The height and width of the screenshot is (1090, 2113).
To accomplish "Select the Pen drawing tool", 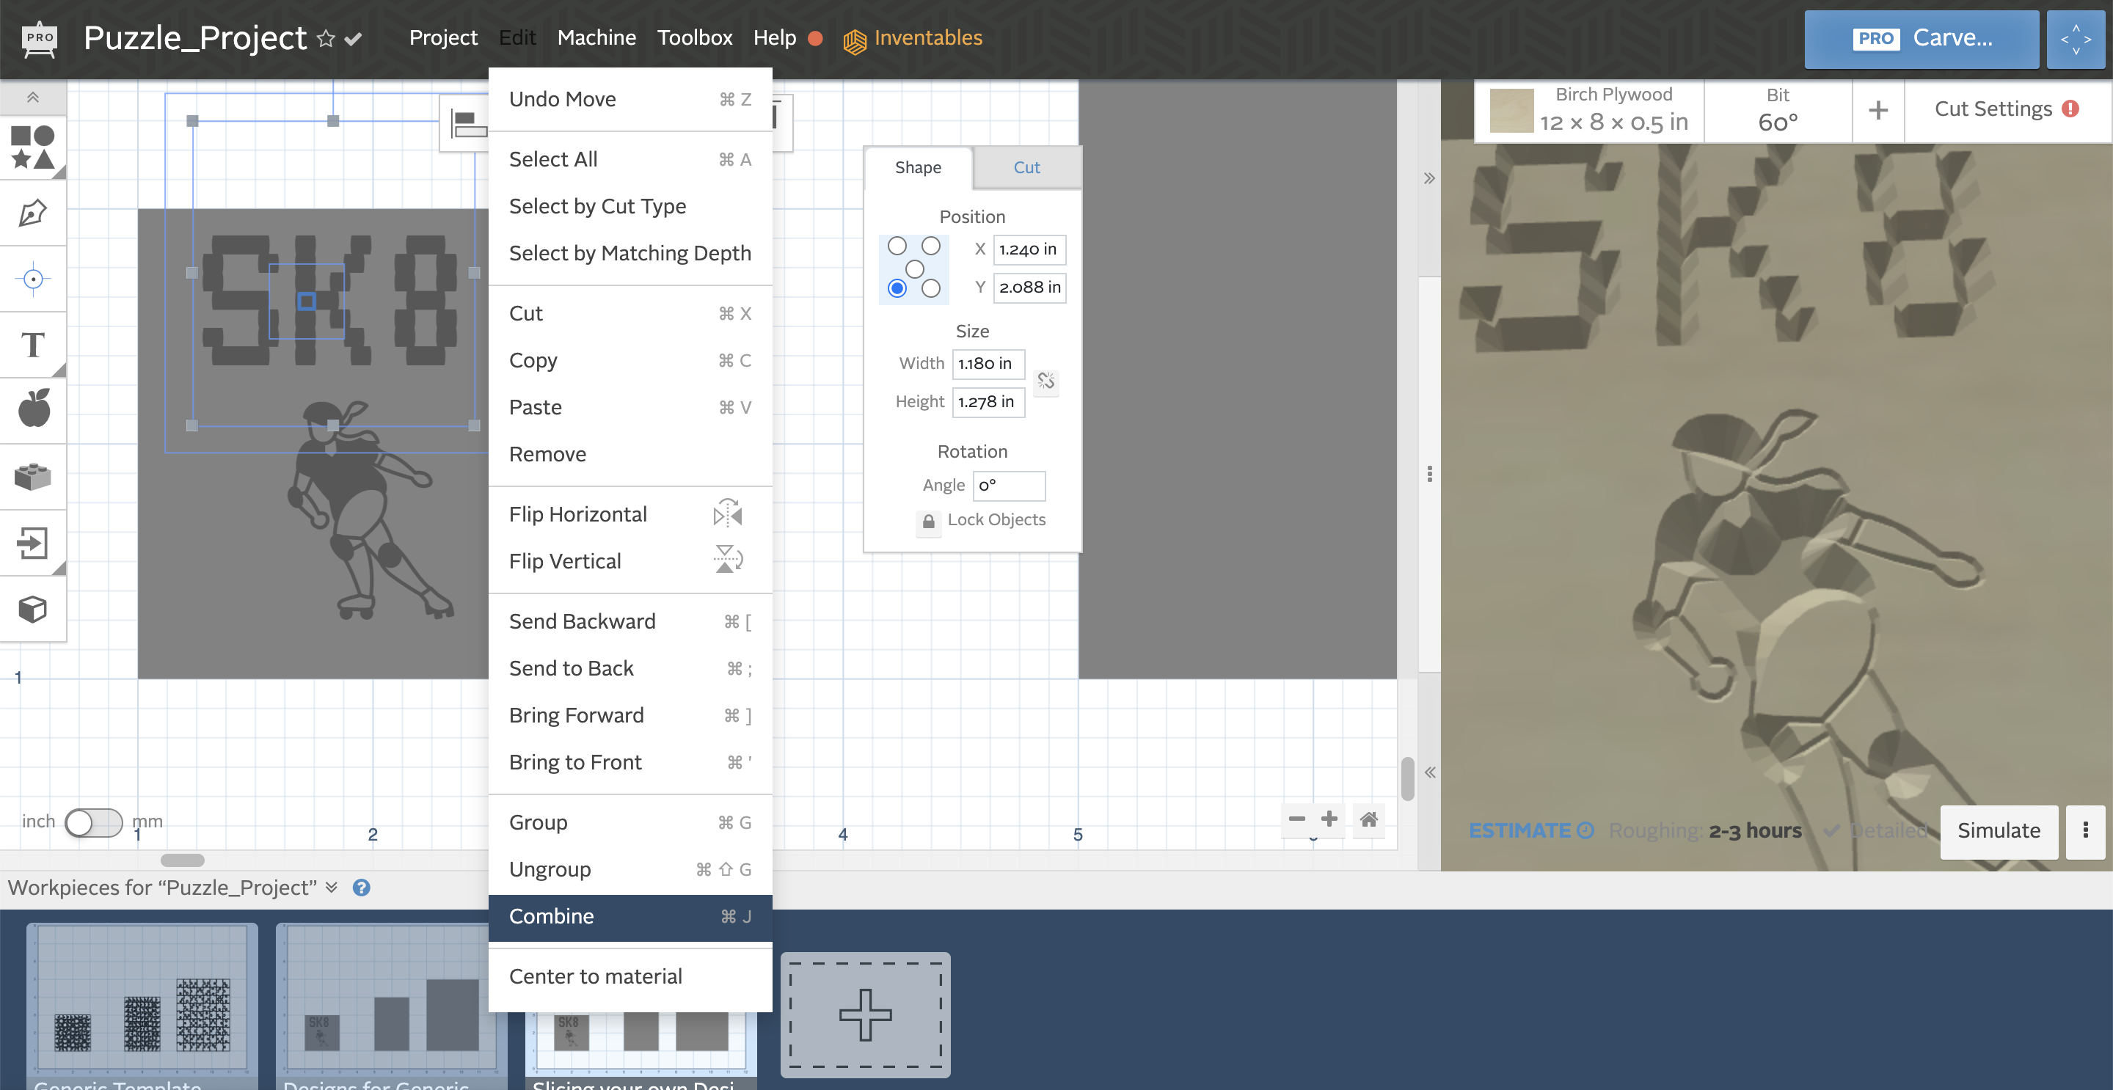I will [33, 213].
